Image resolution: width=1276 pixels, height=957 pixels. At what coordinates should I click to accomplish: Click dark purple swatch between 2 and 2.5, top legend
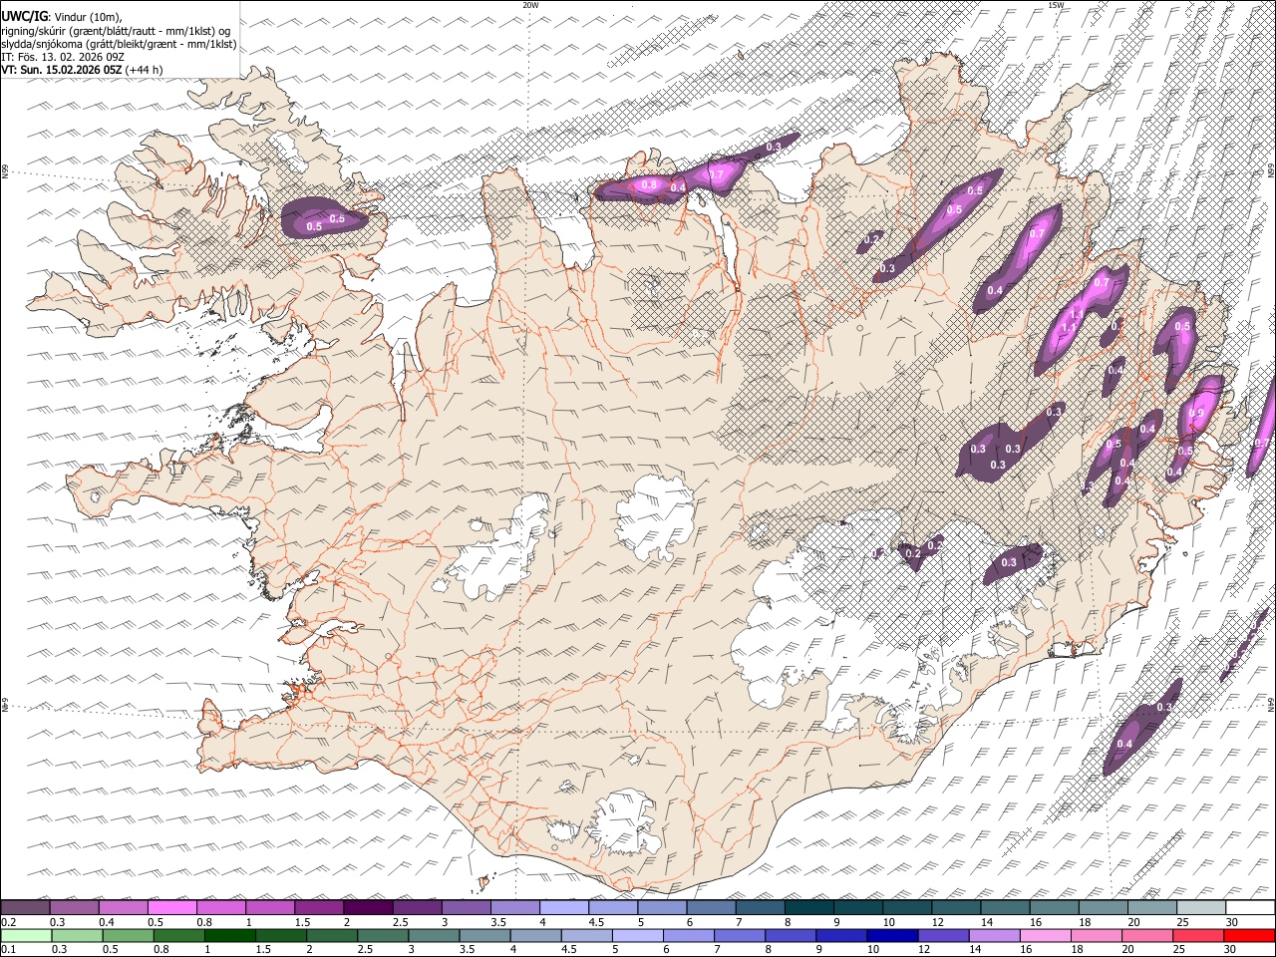(368, 908)
